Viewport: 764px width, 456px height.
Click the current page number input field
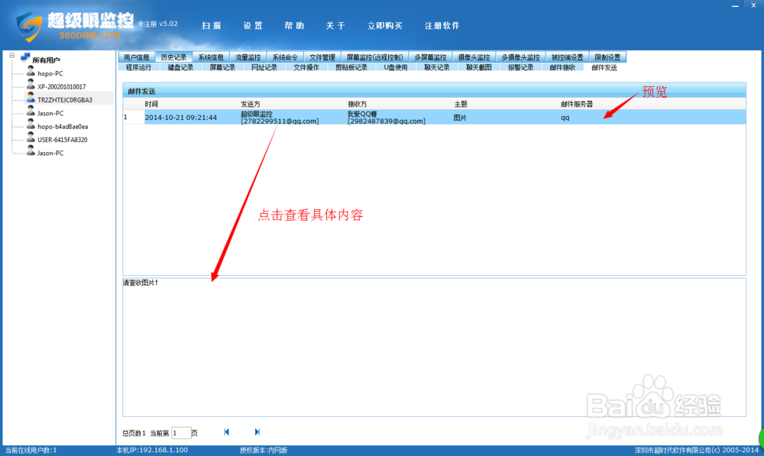point(181,432)
